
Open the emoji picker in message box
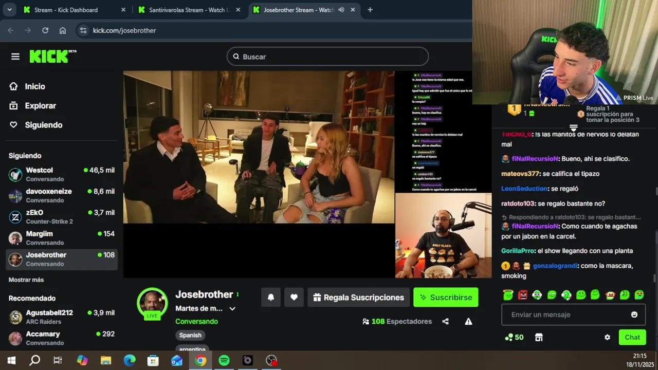(x=634, y=314)
